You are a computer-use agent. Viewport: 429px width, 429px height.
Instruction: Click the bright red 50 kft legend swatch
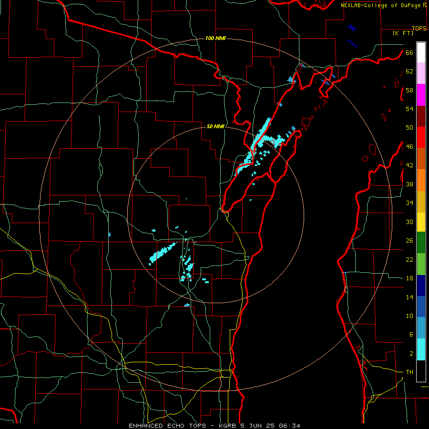pyautogui.click(x=421, y=137)
